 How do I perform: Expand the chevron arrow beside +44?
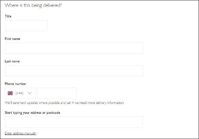click(x=30, y=93)
